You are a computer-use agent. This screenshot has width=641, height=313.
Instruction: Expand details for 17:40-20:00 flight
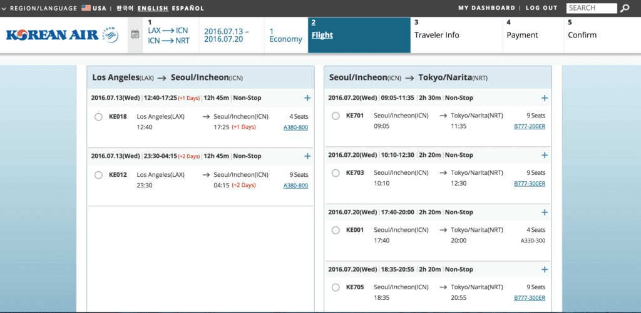tap(545, 212)
